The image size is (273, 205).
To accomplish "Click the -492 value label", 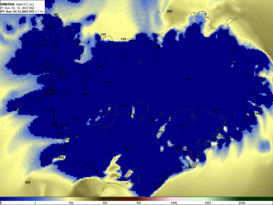I will (87, 165).
